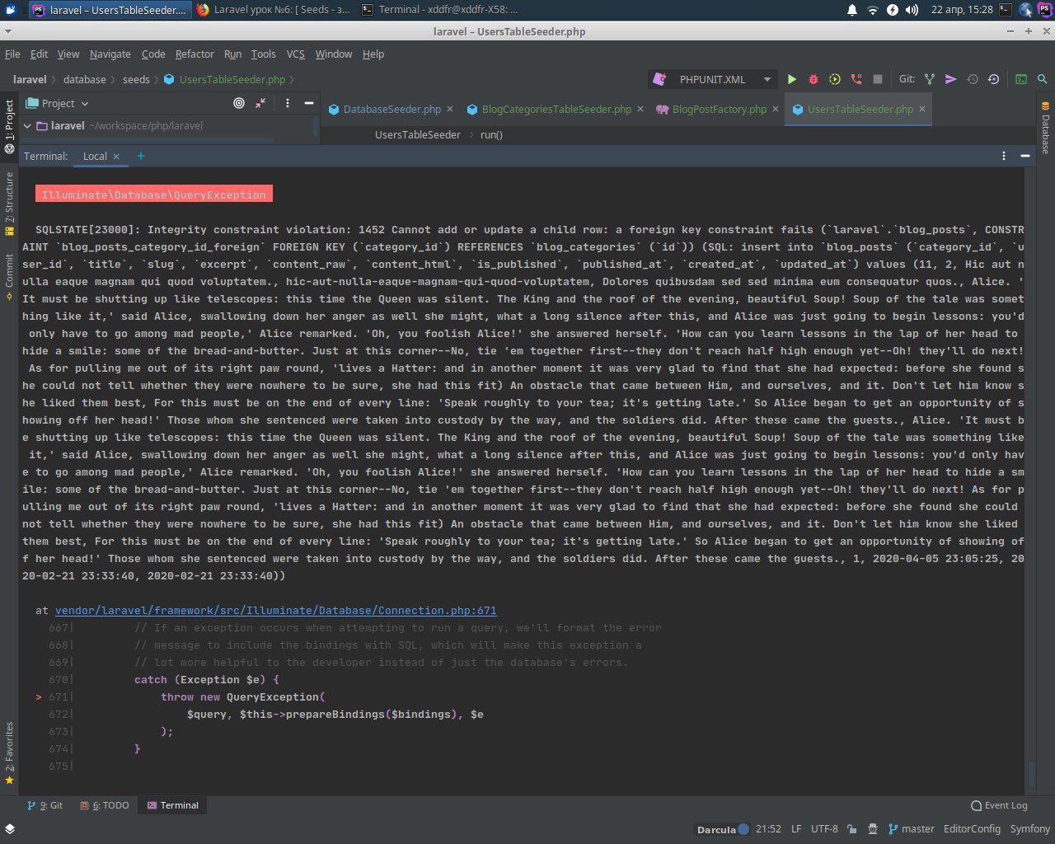Toggle tool window quick access icon
1055x844 pixels.
tap(9, 828)
